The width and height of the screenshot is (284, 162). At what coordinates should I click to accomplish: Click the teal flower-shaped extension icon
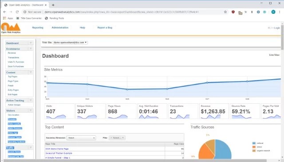point(264,12)
